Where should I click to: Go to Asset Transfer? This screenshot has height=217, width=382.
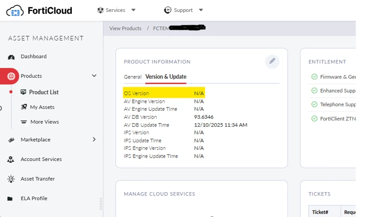38,179
